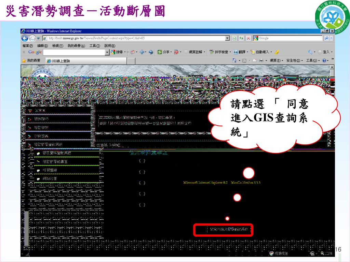The height and width of the screenshot is (262, 350).
Task: Click the blue plus icon in toolbar
Action: tap(142, 52)
